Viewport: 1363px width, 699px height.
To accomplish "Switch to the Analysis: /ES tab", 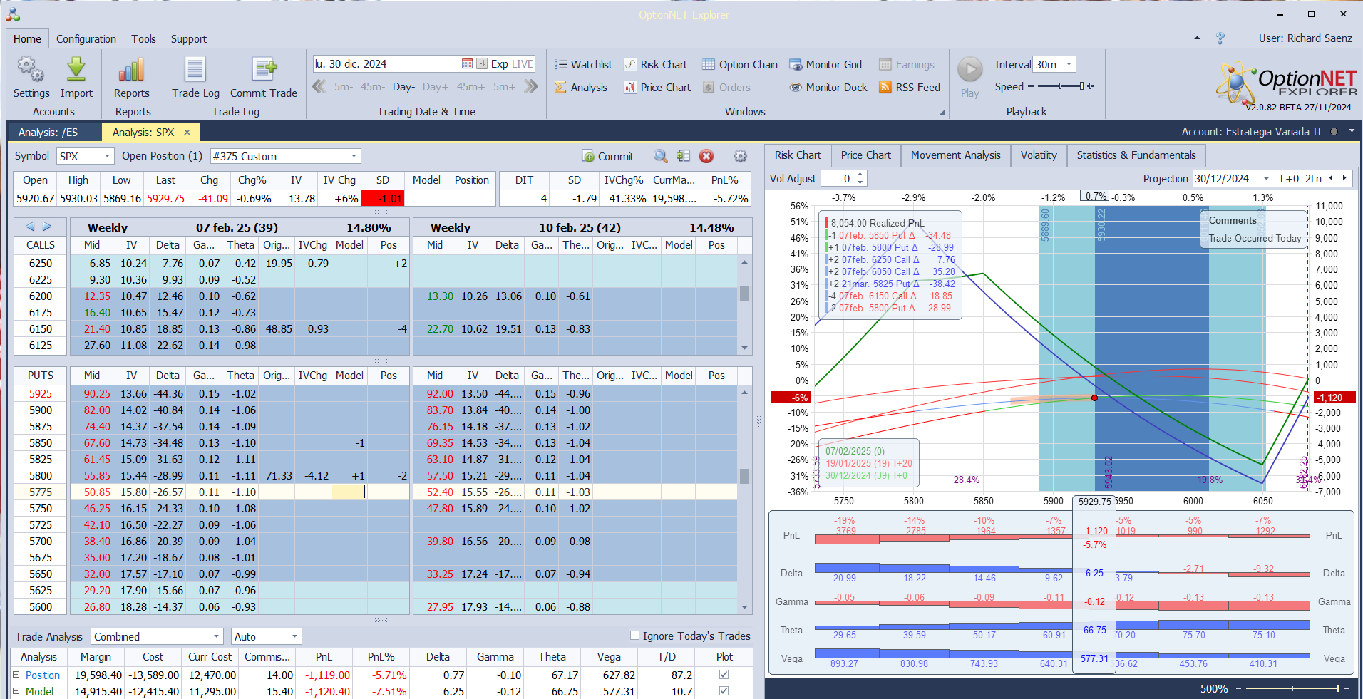I will tap(48, 132).
